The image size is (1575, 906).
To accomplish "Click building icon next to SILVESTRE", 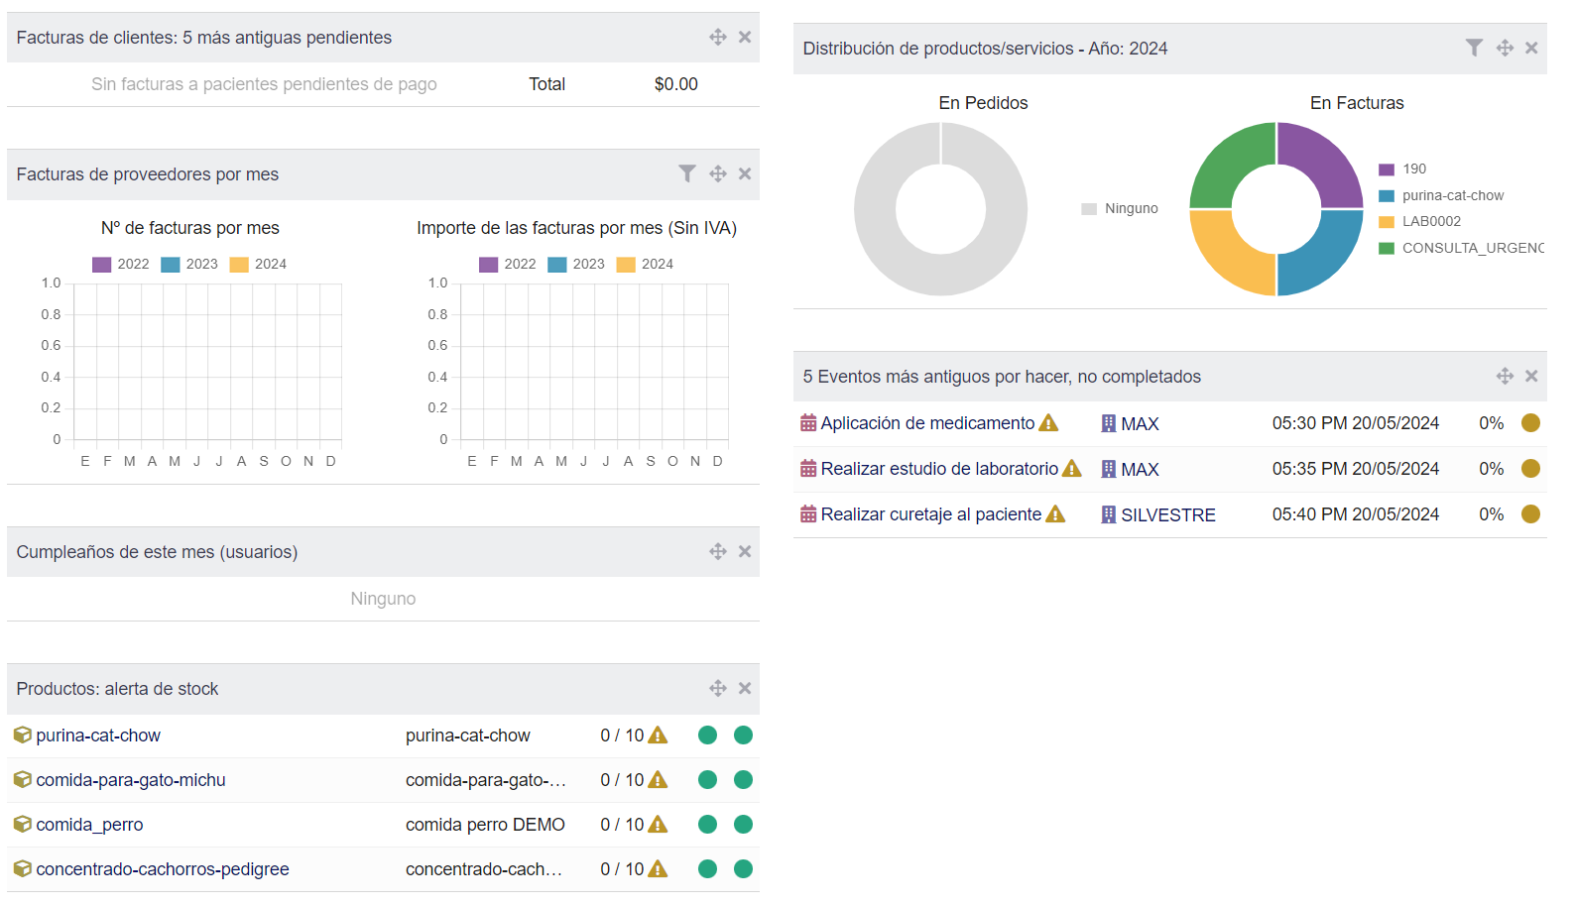I will pos(1109,514).
